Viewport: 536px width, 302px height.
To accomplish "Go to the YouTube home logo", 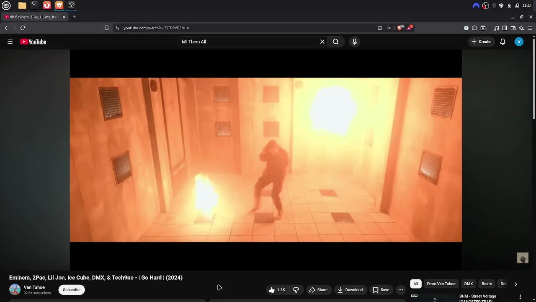I will [x=33, y=42].
